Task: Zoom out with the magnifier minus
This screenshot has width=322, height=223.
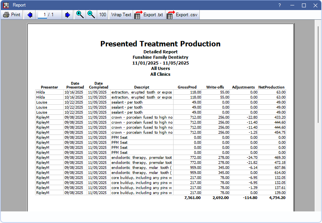Action: click(91, 15)
